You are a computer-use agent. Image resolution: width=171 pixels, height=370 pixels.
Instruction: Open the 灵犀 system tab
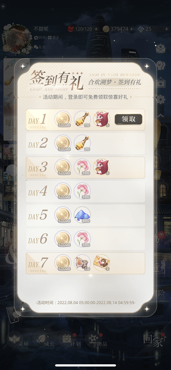pyautogui.click(x=18, y=340)
